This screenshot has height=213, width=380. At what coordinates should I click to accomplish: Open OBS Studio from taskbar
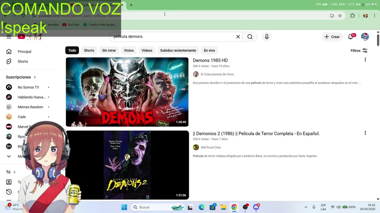tap(245, 207)
